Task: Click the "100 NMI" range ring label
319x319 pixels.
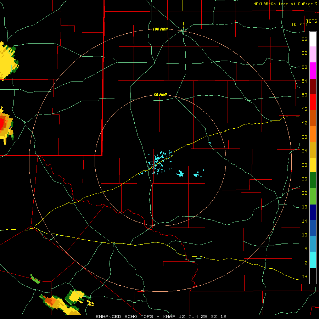Action: (160, 29)
